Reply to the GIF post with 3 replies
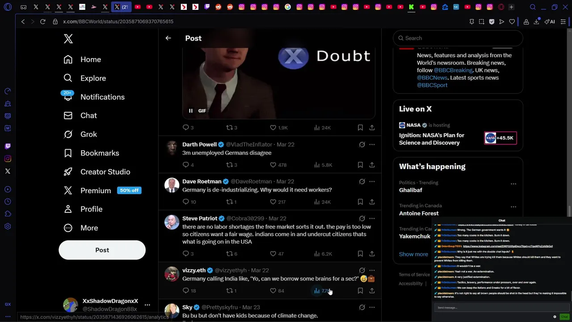 (x=188, y=128)
